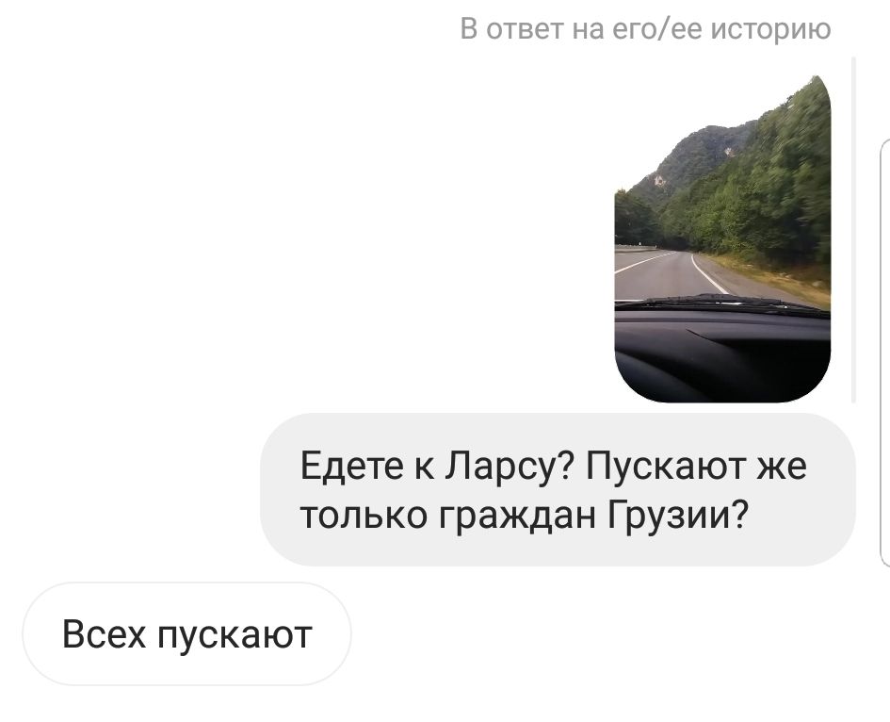Click the partially visible panel at right edge

pyautogui.click(x=884, y=353)
